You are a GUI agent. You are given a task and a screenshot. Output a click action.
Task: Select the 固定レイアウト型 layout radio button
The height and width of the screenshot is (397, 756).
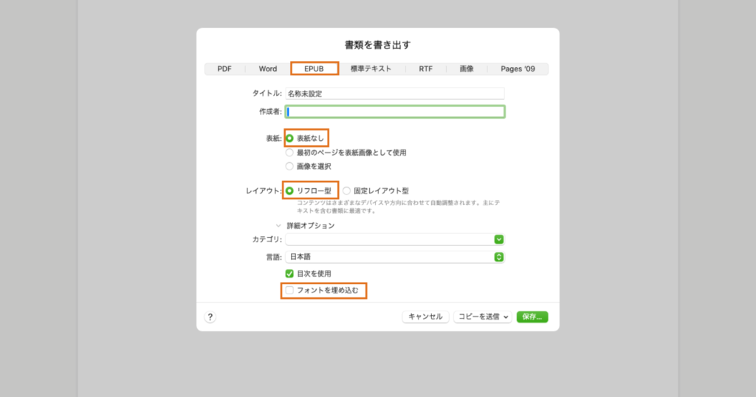pos(347,190)
